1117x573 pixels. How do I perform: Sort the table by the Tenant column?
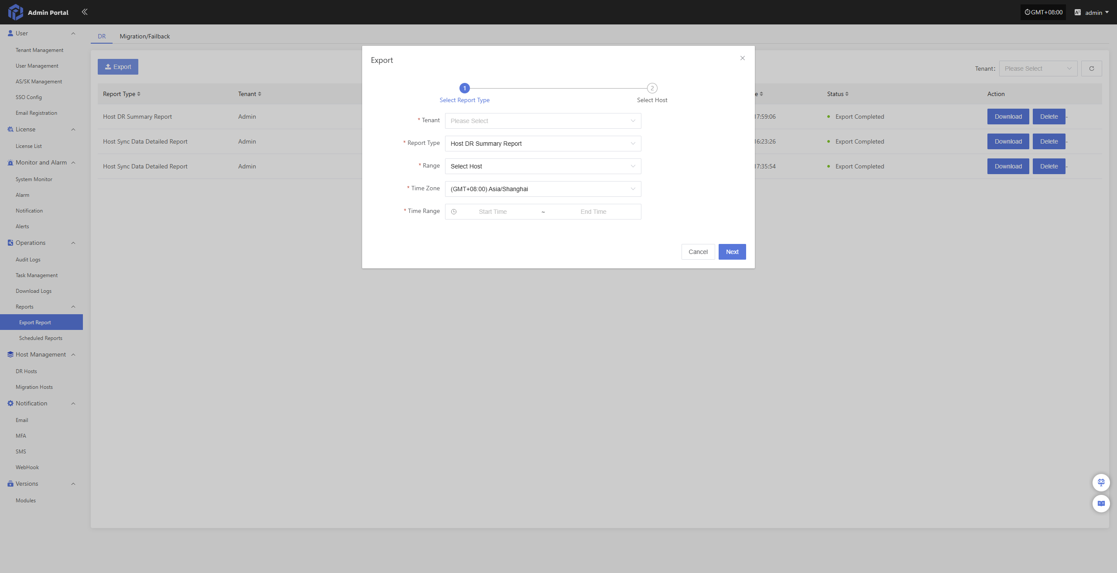260,94
